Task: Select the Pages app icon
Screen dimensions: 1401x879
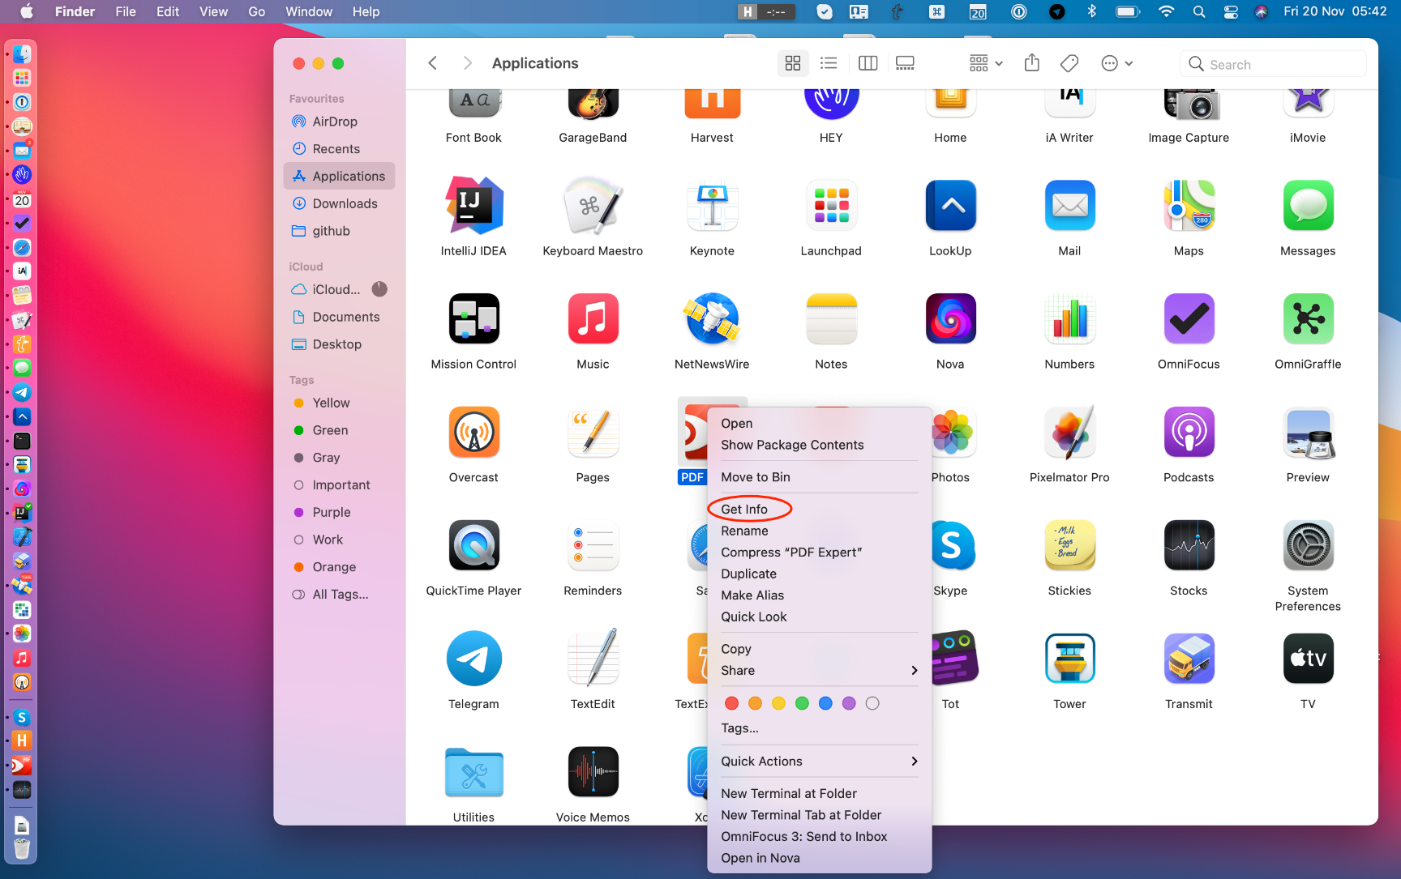Action: click(x=593, y=433)
